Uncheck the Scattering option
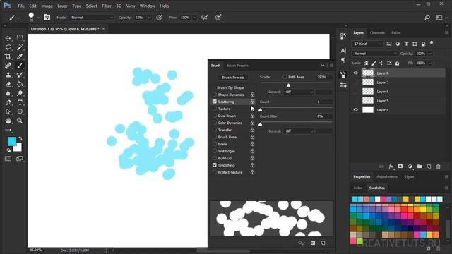 [x=215, y=102]
